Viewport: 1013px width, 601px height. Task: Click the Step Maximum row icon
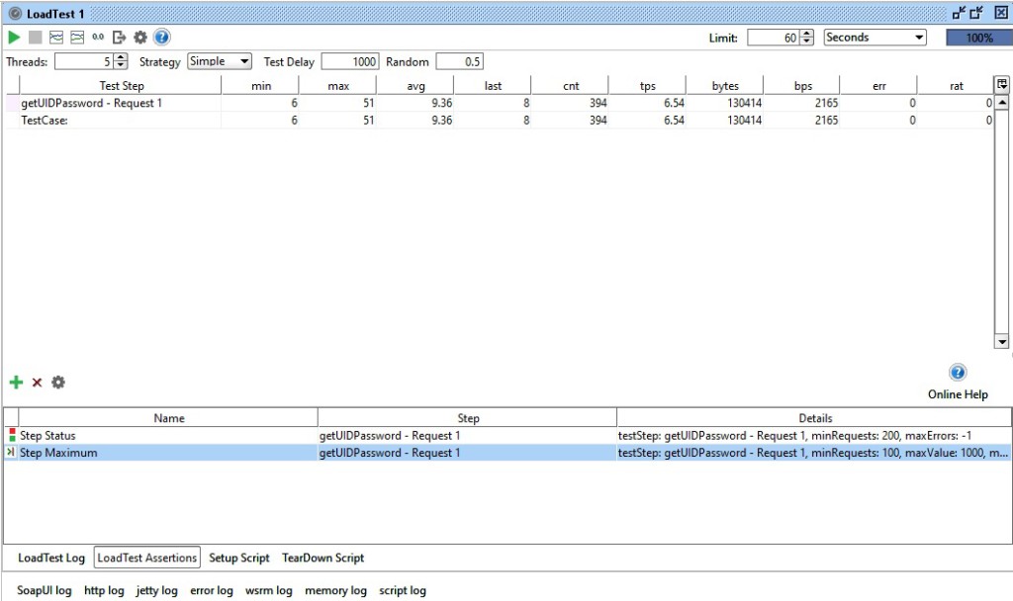(11, 452)
